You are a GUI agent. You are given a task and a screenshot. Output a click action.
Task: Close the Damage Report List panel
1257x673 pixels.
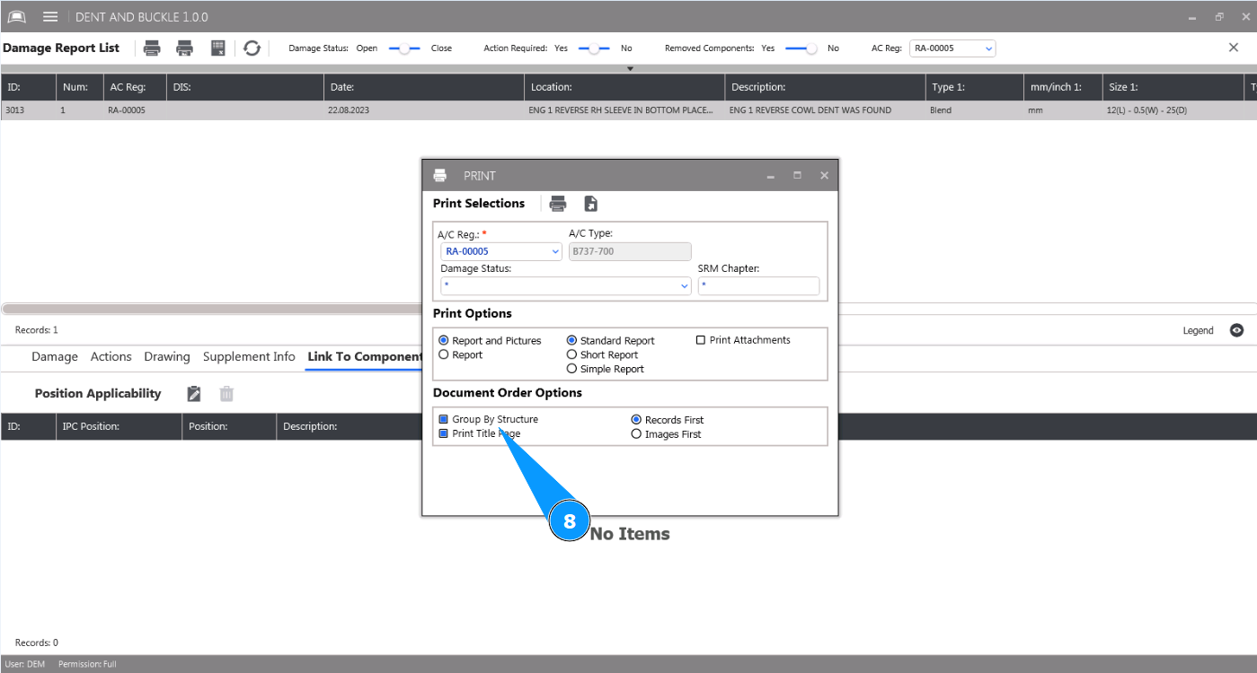click(1234, 48)
